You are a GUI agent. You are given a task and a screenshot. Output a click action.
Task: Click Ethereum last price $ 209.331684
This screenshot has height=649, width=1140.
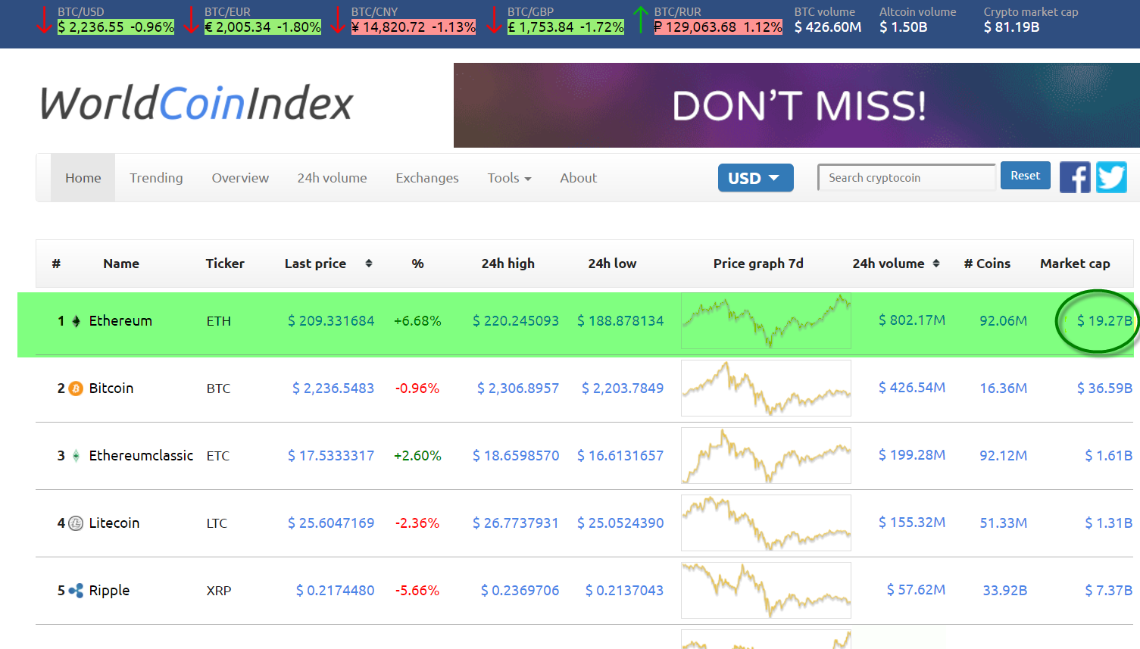tap(331, 321)
